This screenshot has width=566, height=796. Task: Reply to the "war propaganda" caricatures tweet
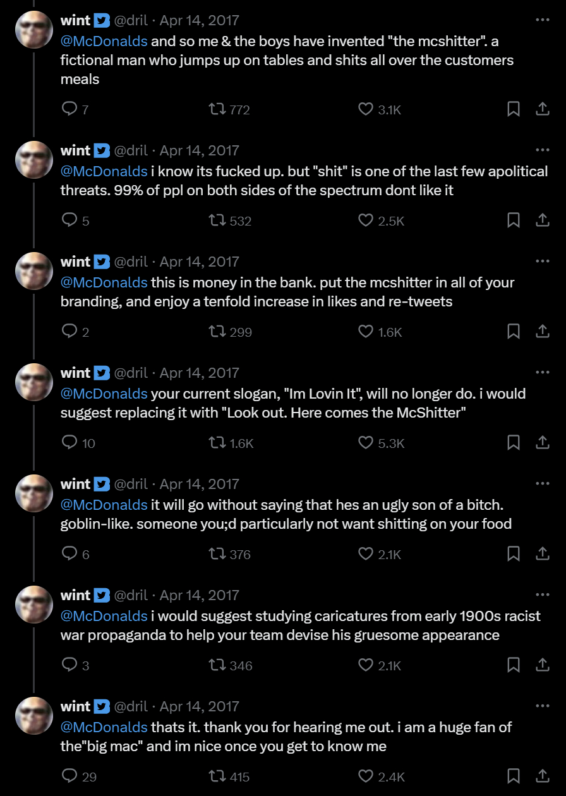[x=69, y=665]
